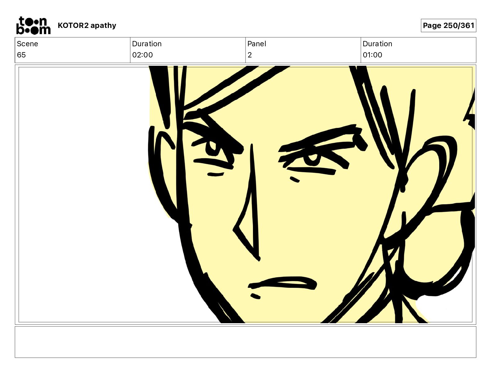Click the Toon Boom logo
The height and width of the screenshot is (380, 491).
pyautogui.click(x=33, y=25)
